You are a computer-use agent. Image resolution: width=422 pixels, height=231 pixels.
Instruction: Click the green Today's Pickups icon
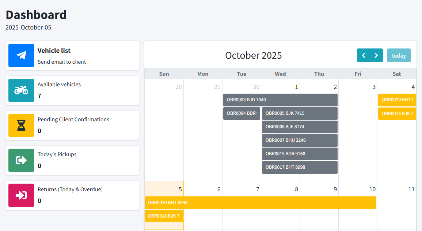pyautogui.click(x=21, y=160)
